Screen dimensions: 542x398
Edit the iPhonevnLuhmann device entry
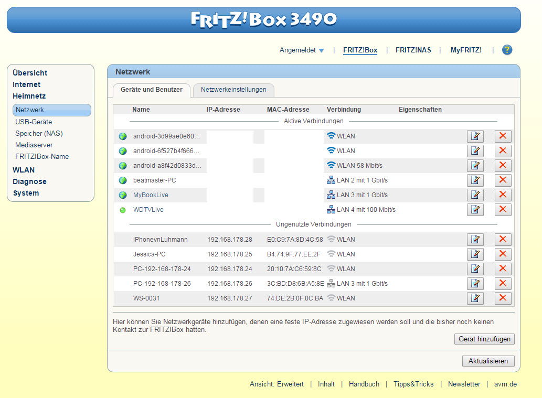[x=475, y=240]
